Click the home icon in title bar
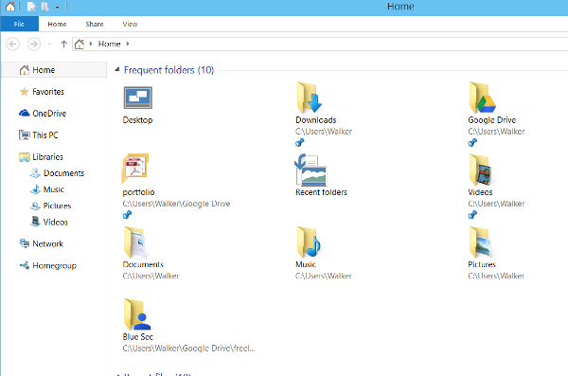 (x=10, y=7)
